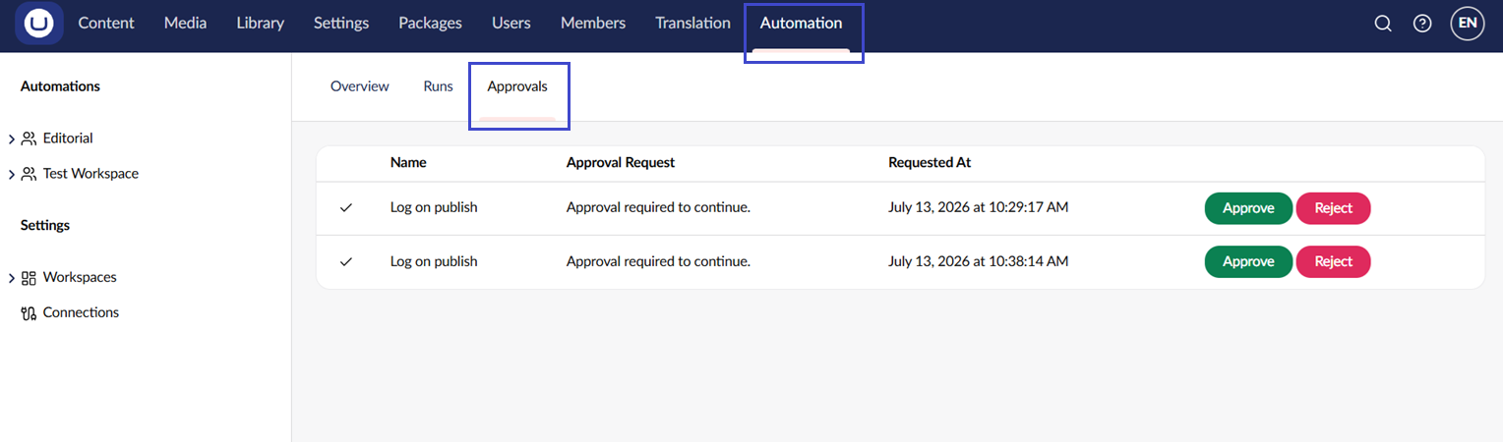Open the EN user avatar
1503x442 pixels.
[1468, 23]
